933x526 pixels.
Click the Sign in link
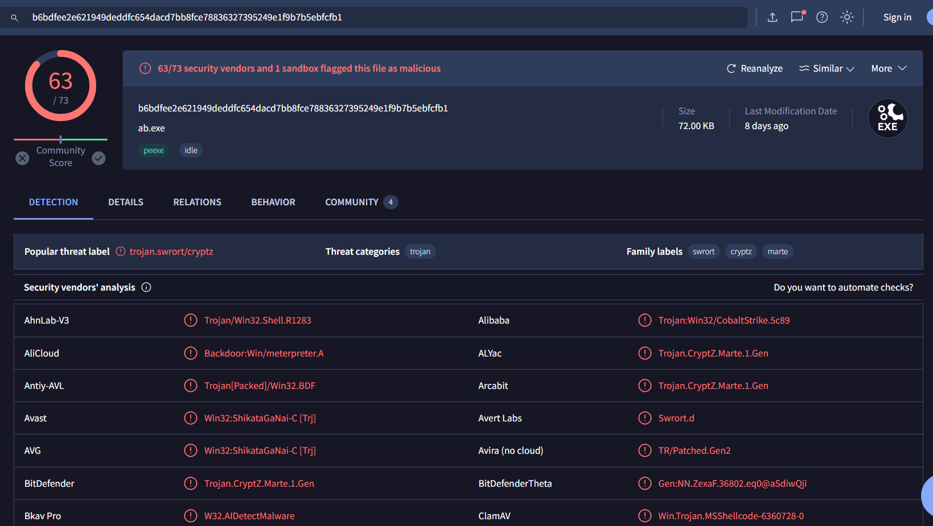coord(897,17)
